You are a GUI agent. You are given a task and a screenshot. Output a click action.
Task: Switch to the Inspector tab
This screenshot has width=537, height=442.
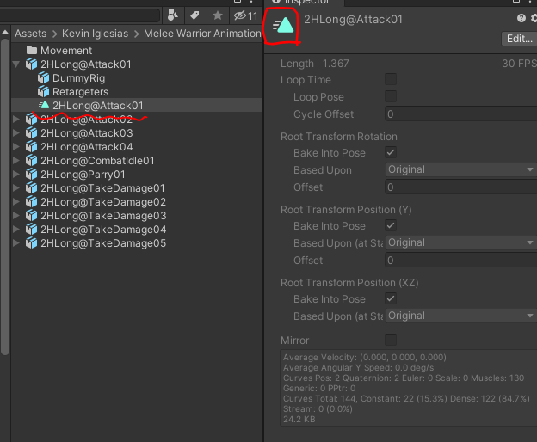(x=305, y=3)
